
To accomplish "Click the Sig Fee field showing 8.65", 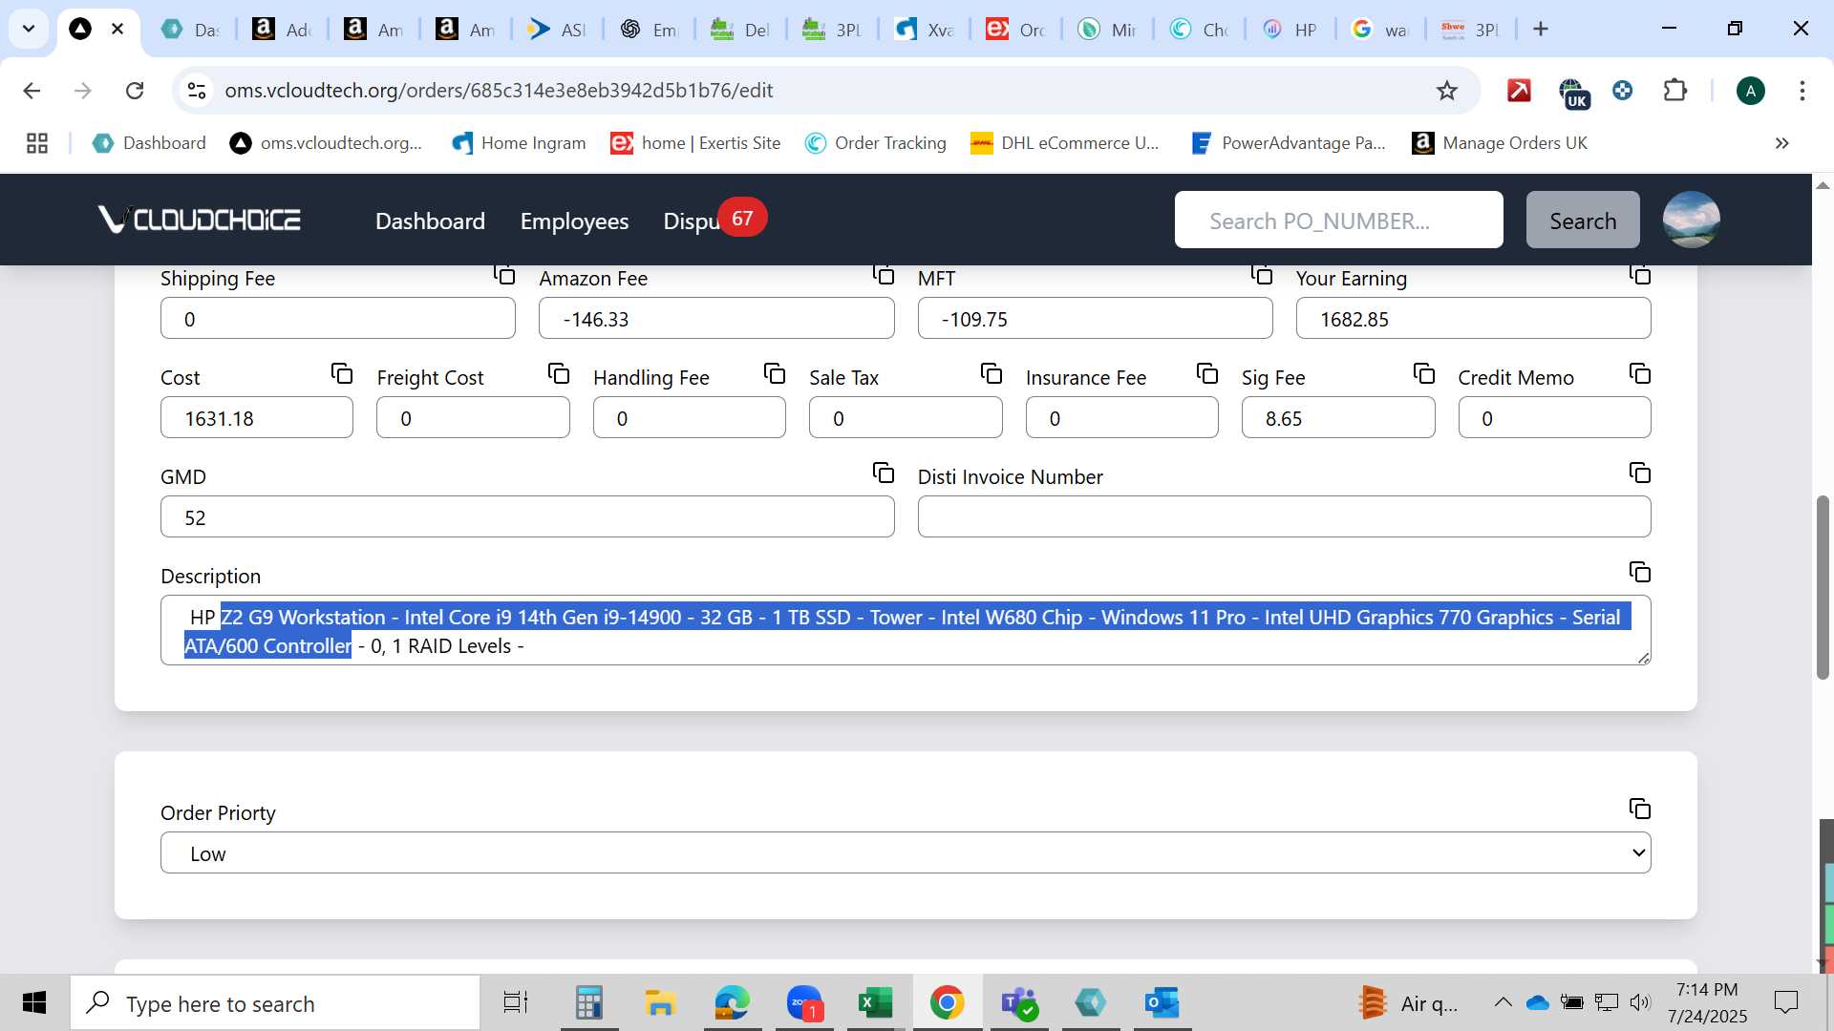I will 1338,417.
